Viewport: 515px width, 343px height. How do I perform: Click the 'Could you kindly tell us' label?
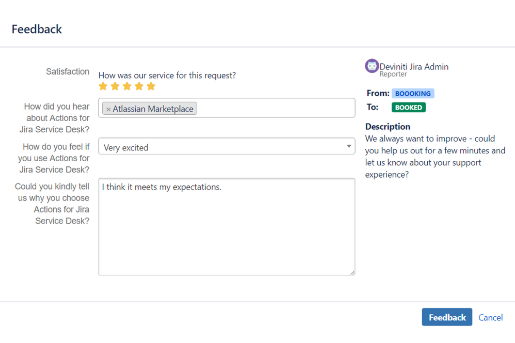tap(52, 204)
